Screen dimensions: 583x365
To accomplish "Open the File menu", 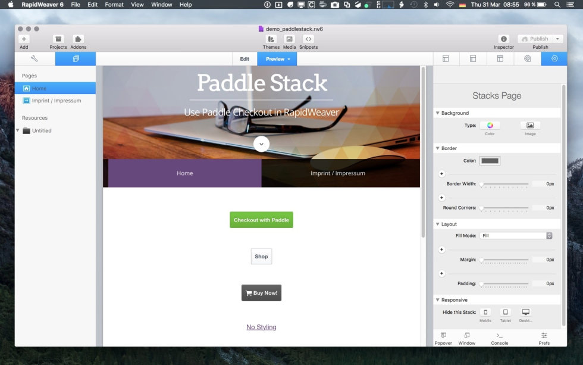I will pos(76,4).
